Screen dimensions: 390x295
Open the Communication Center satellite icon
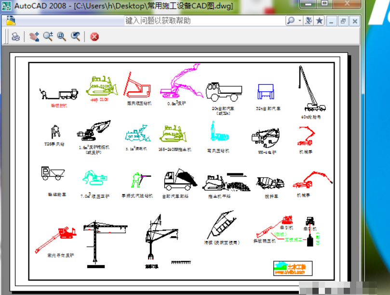tap(309, 21)
